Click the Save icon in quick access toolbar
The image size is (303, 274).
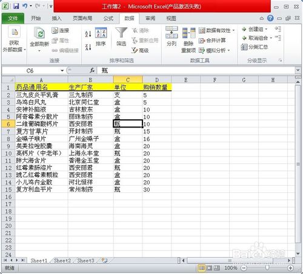point(16,6)
